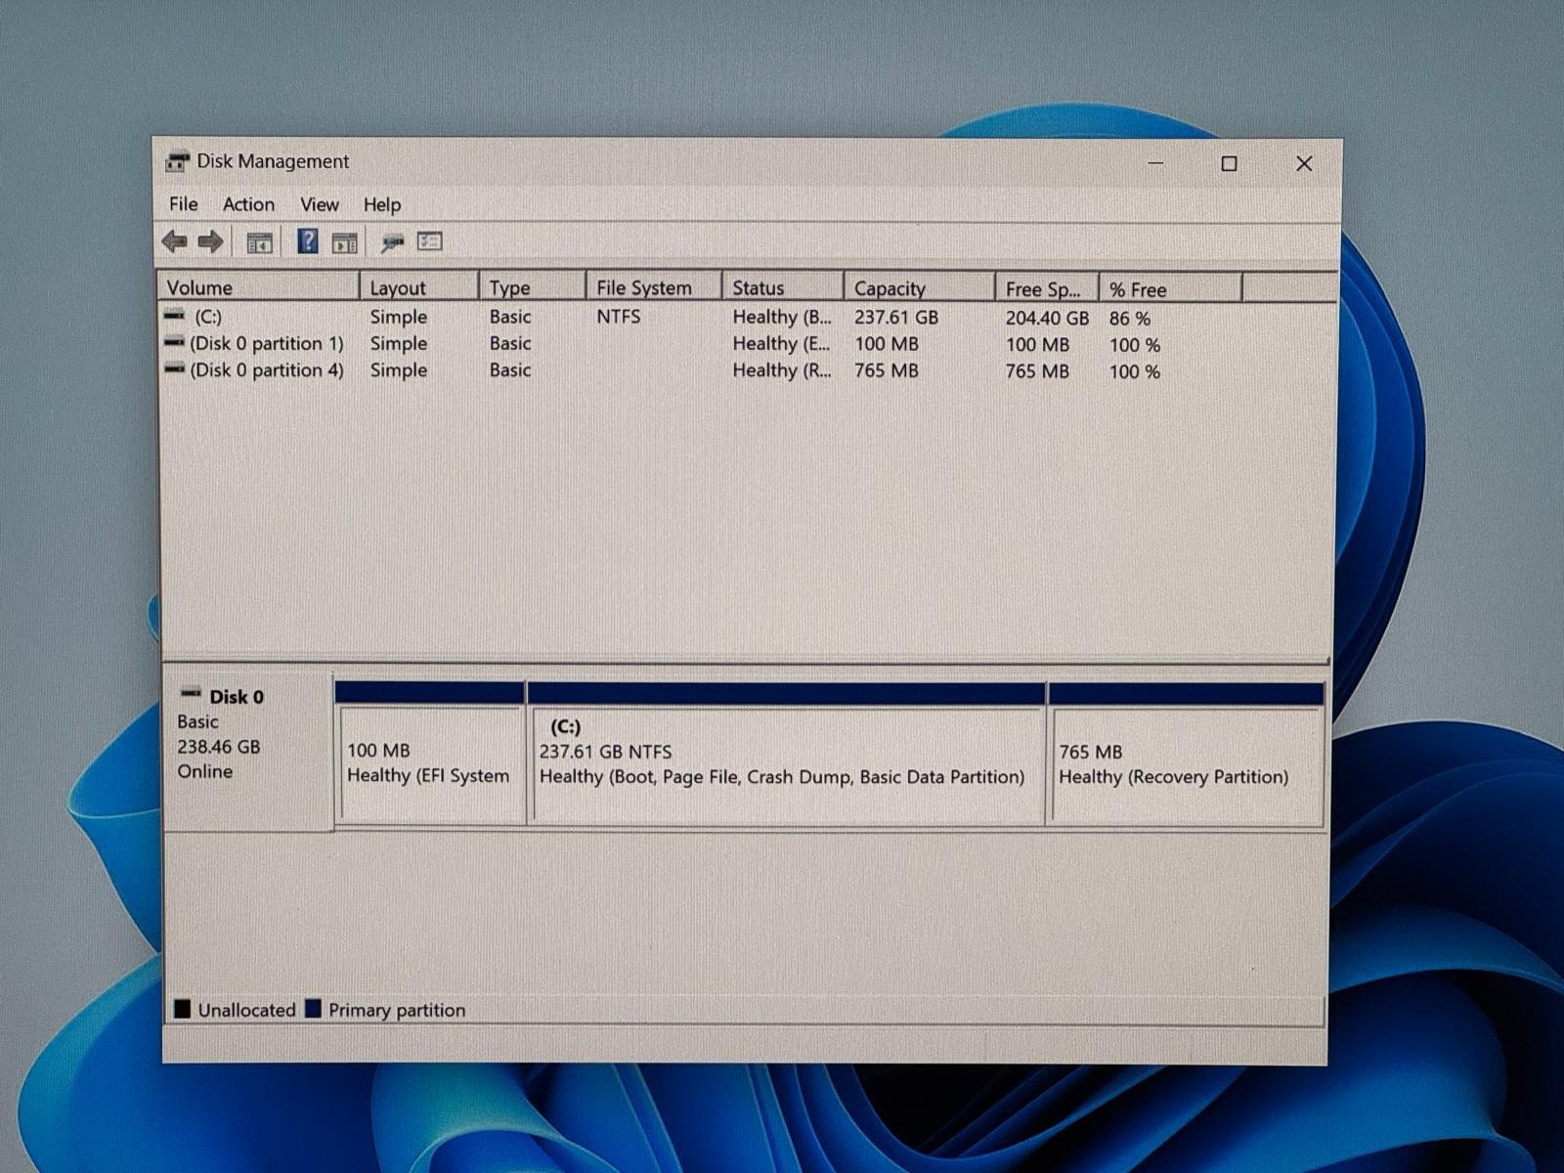
Task: Click the drive icon next to Disk 0 label
Action: coord(191,693)
